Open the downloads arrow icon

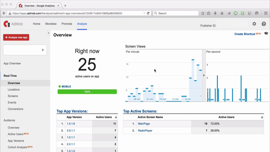tap(215, 13)
